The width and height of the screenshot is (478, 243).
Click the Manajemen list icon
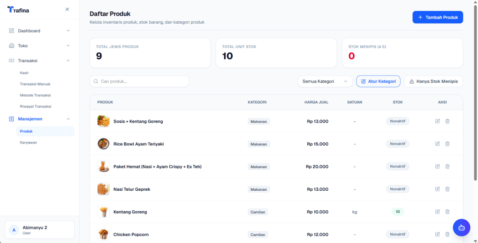pyautogui.click(x=11, y=119)
